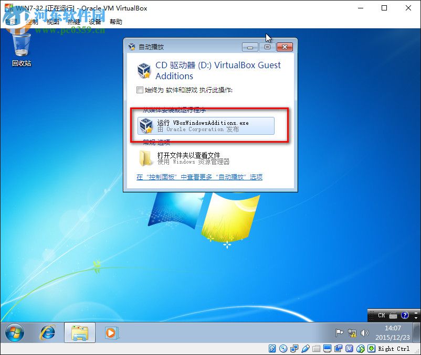This screenshot has height=355, width=421.
Task: Open the 帮助 menu
Action: 115,21
